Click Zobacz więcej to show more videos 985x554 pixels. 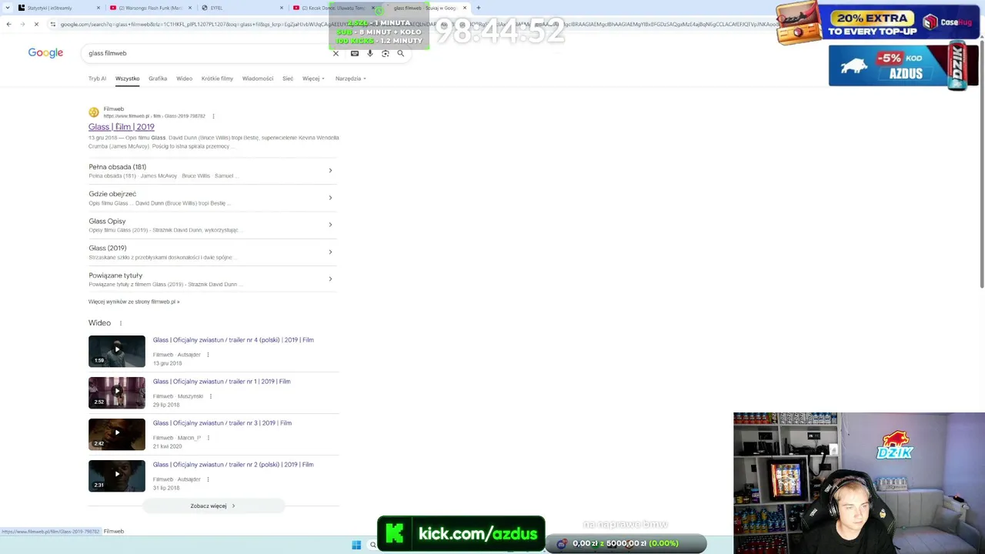(213, 506)
